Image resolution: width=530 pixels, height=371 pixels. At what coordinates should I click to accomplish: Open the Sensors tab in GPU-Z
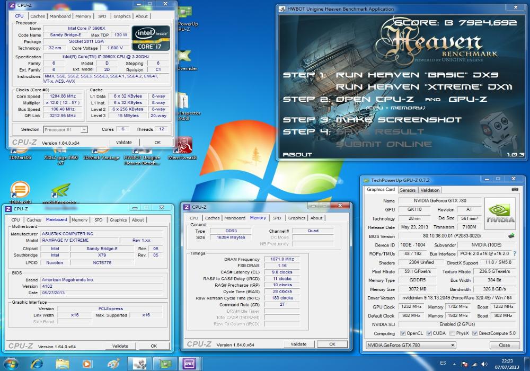pyautogui.click(x=408, y=190)
